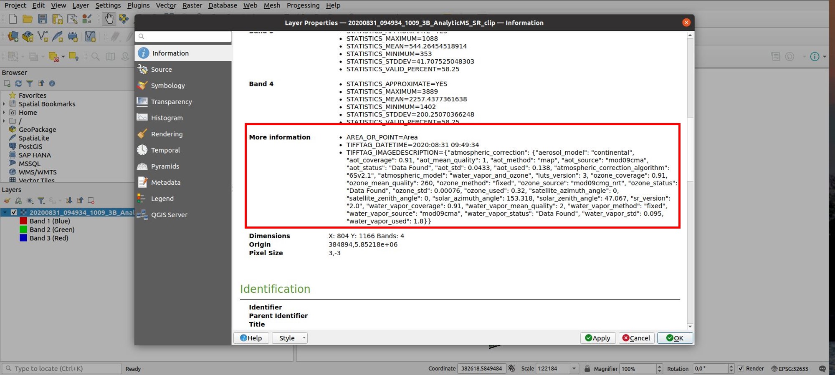Open Filter Legend dropdown in Layers
835x375 pixels.
click(x=41, y=201)
